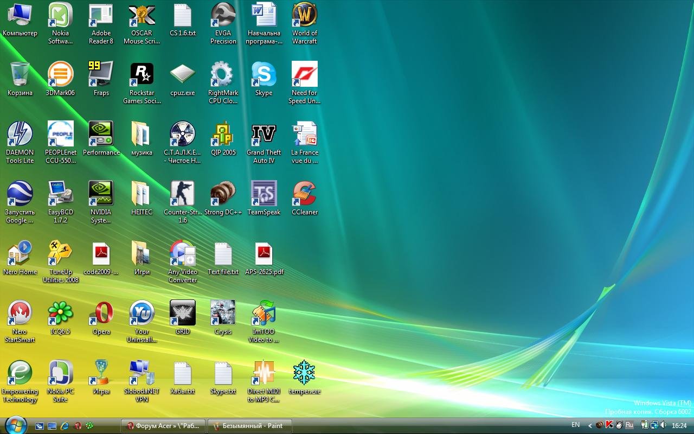Viewport: 694px width, 434px height.
Task: Open the PEOPLEnet CCU-550 shortcut
Action: pos(61,134)
